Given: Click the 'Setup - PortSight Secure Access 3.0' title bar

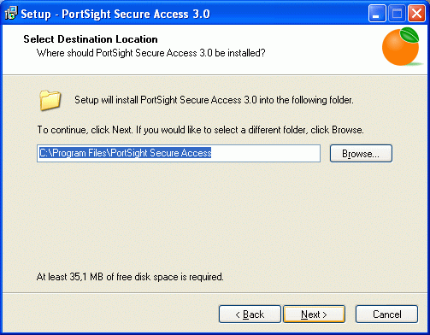Looking at the screenshot, I should click(x=115, y=14).
